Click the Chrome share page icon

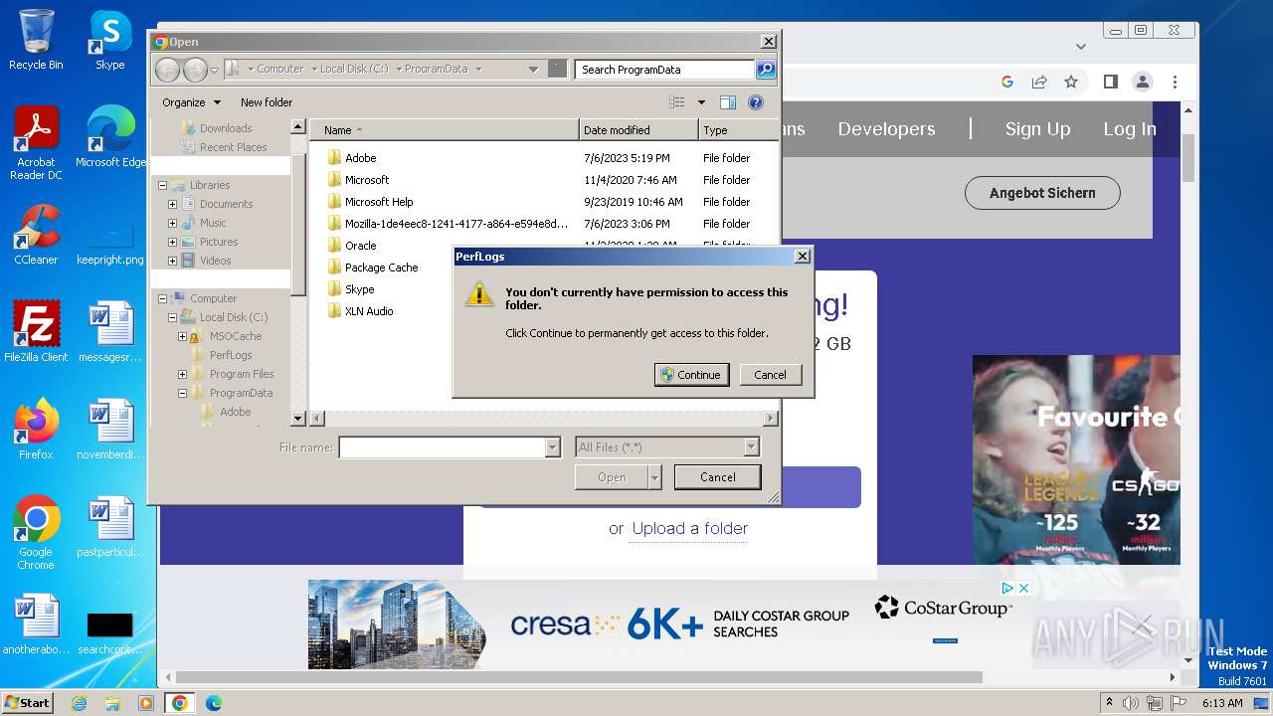coord(1039,82)
